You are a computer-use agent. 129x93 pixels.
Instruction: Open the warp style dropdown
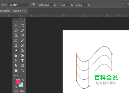18,5
